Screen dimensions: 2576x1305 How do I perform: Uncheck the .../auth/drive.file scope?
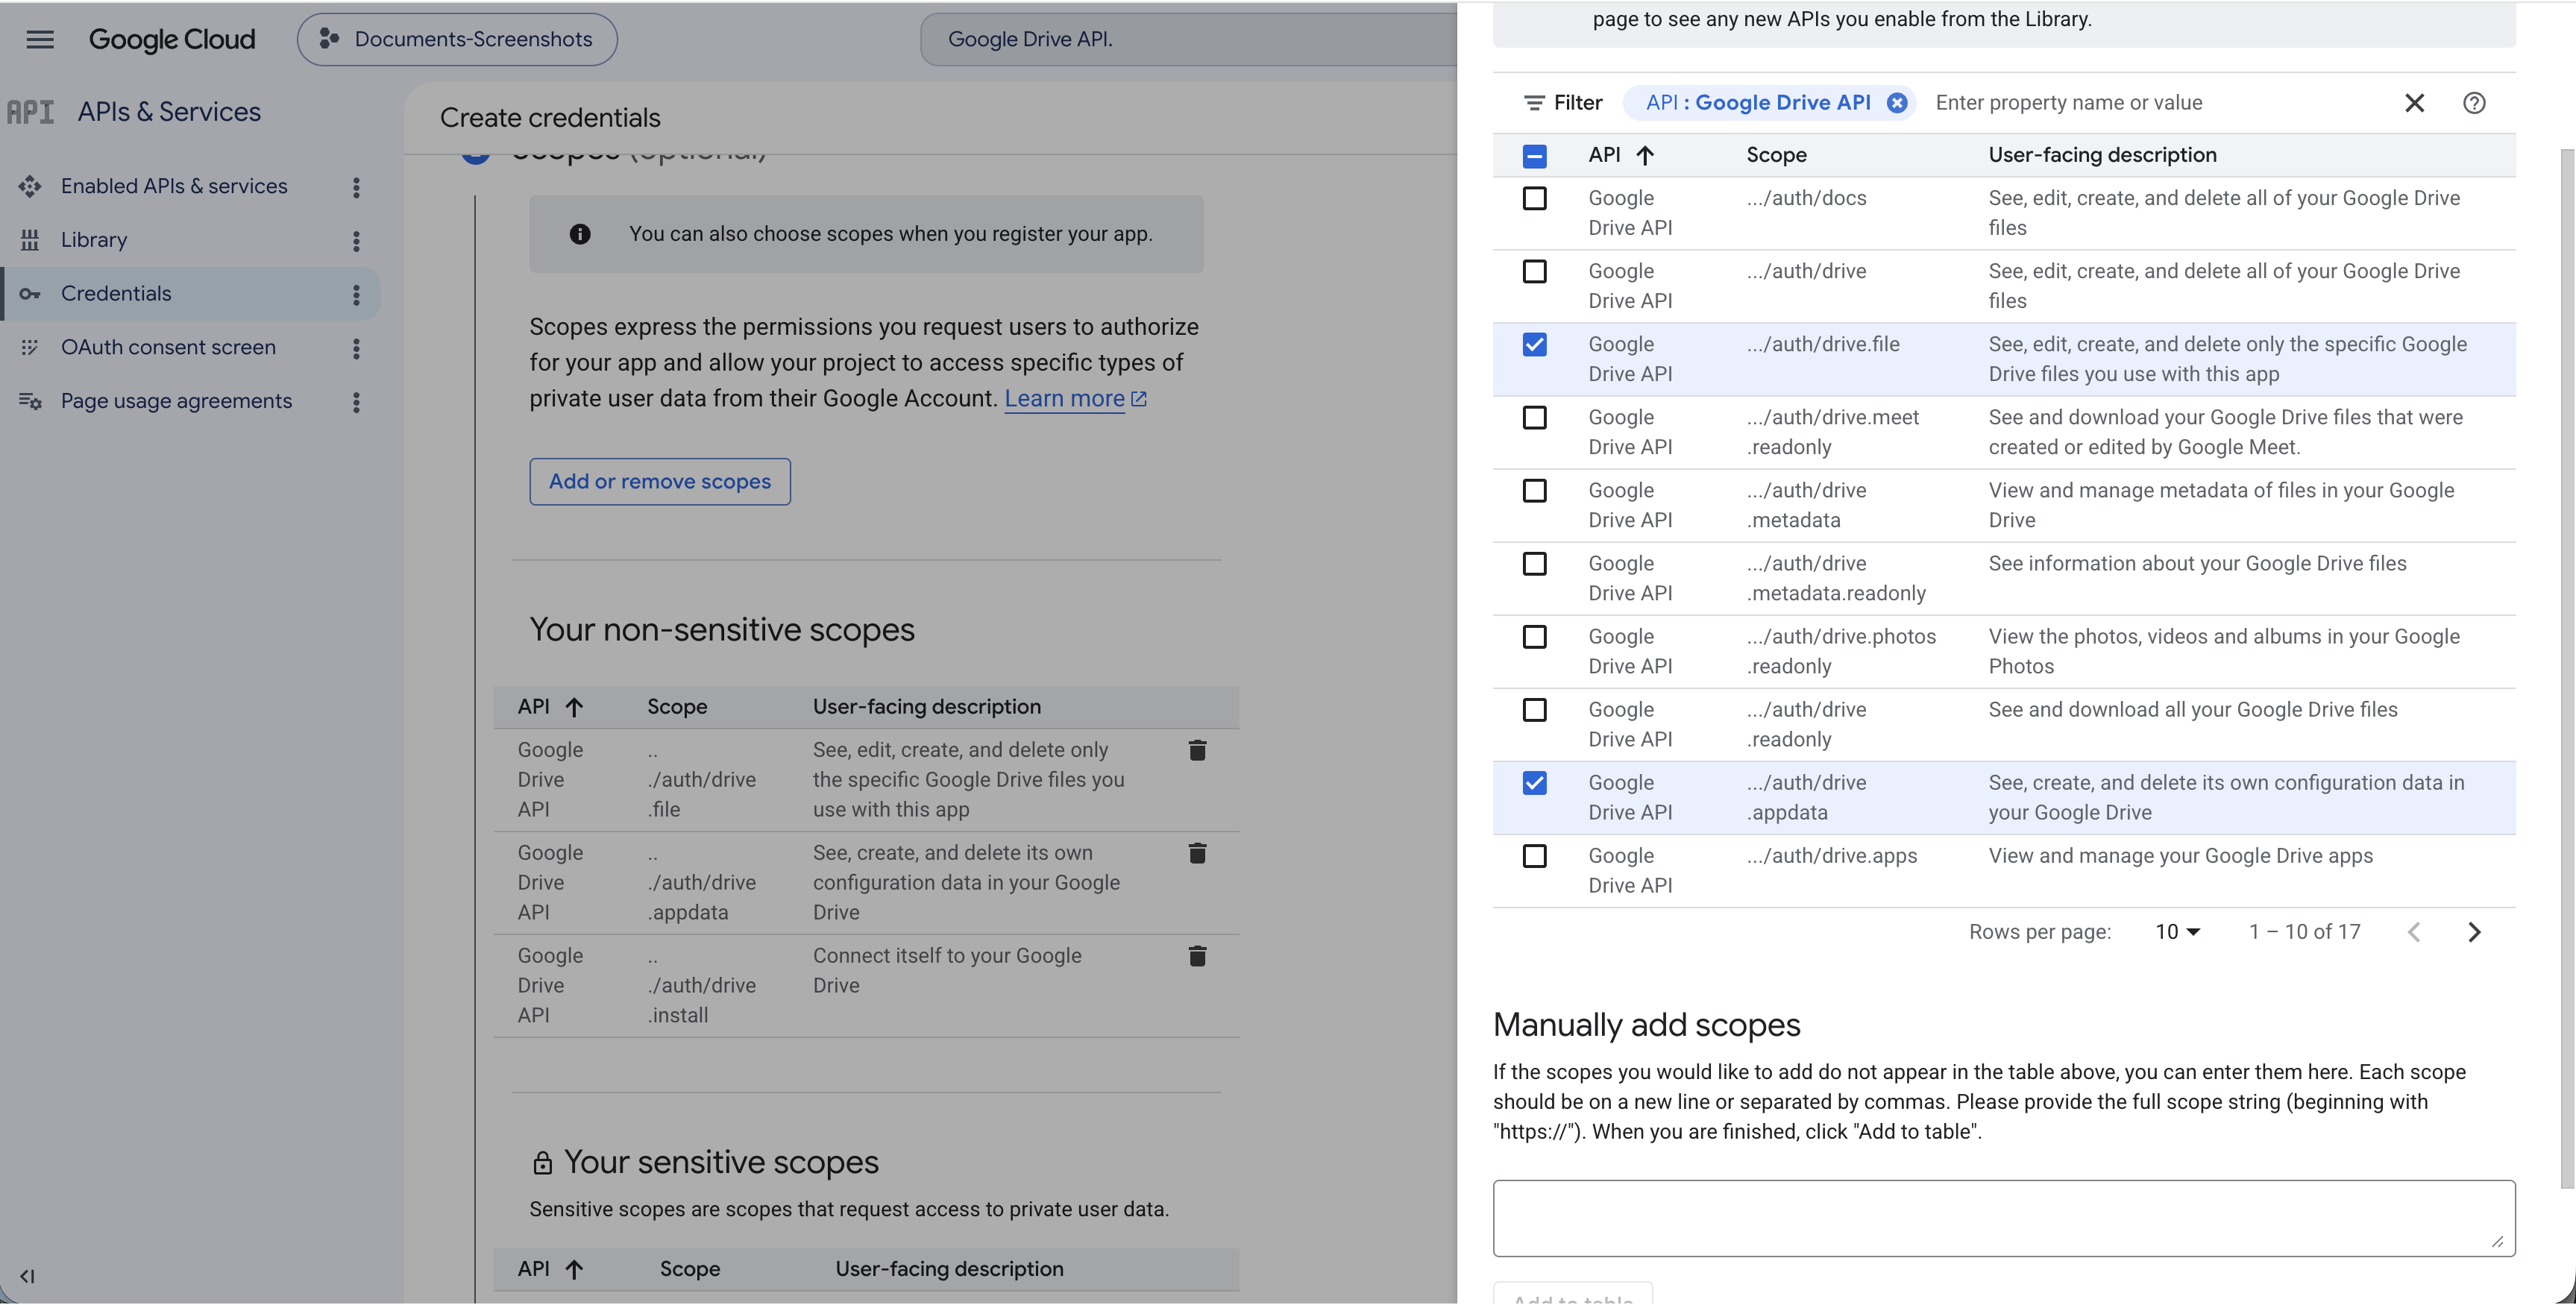click(x=1534, y=344)
